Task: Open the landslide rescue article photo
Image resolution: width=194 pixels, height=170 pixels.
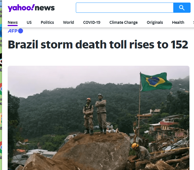Action: point(99,118)
